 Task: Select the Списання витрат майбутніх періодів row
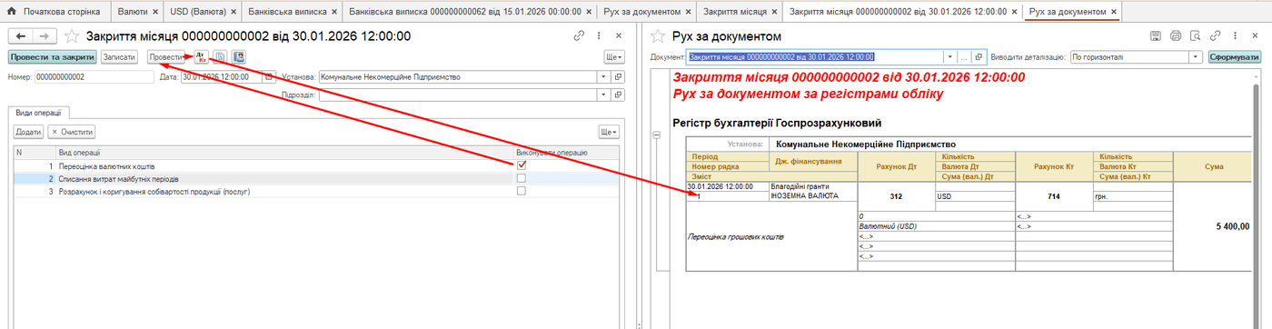coord(316,179)
